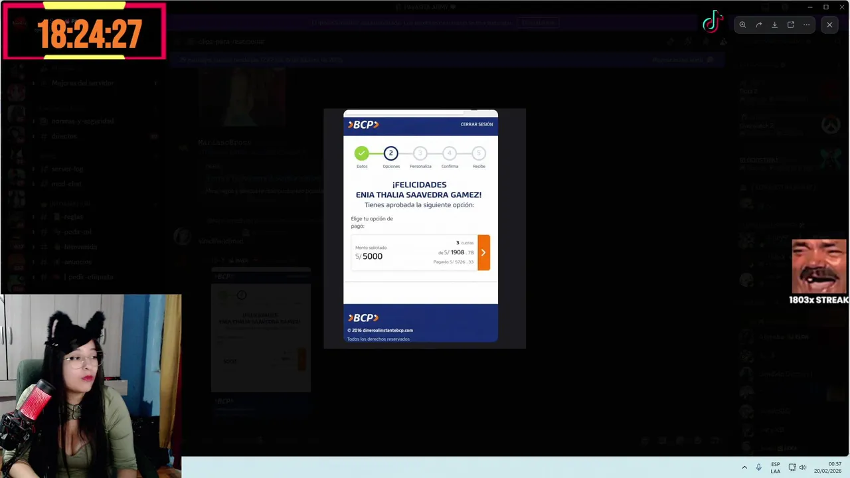Click the forward arrow icon in viewer toolbar

click(x=758, y=25)
